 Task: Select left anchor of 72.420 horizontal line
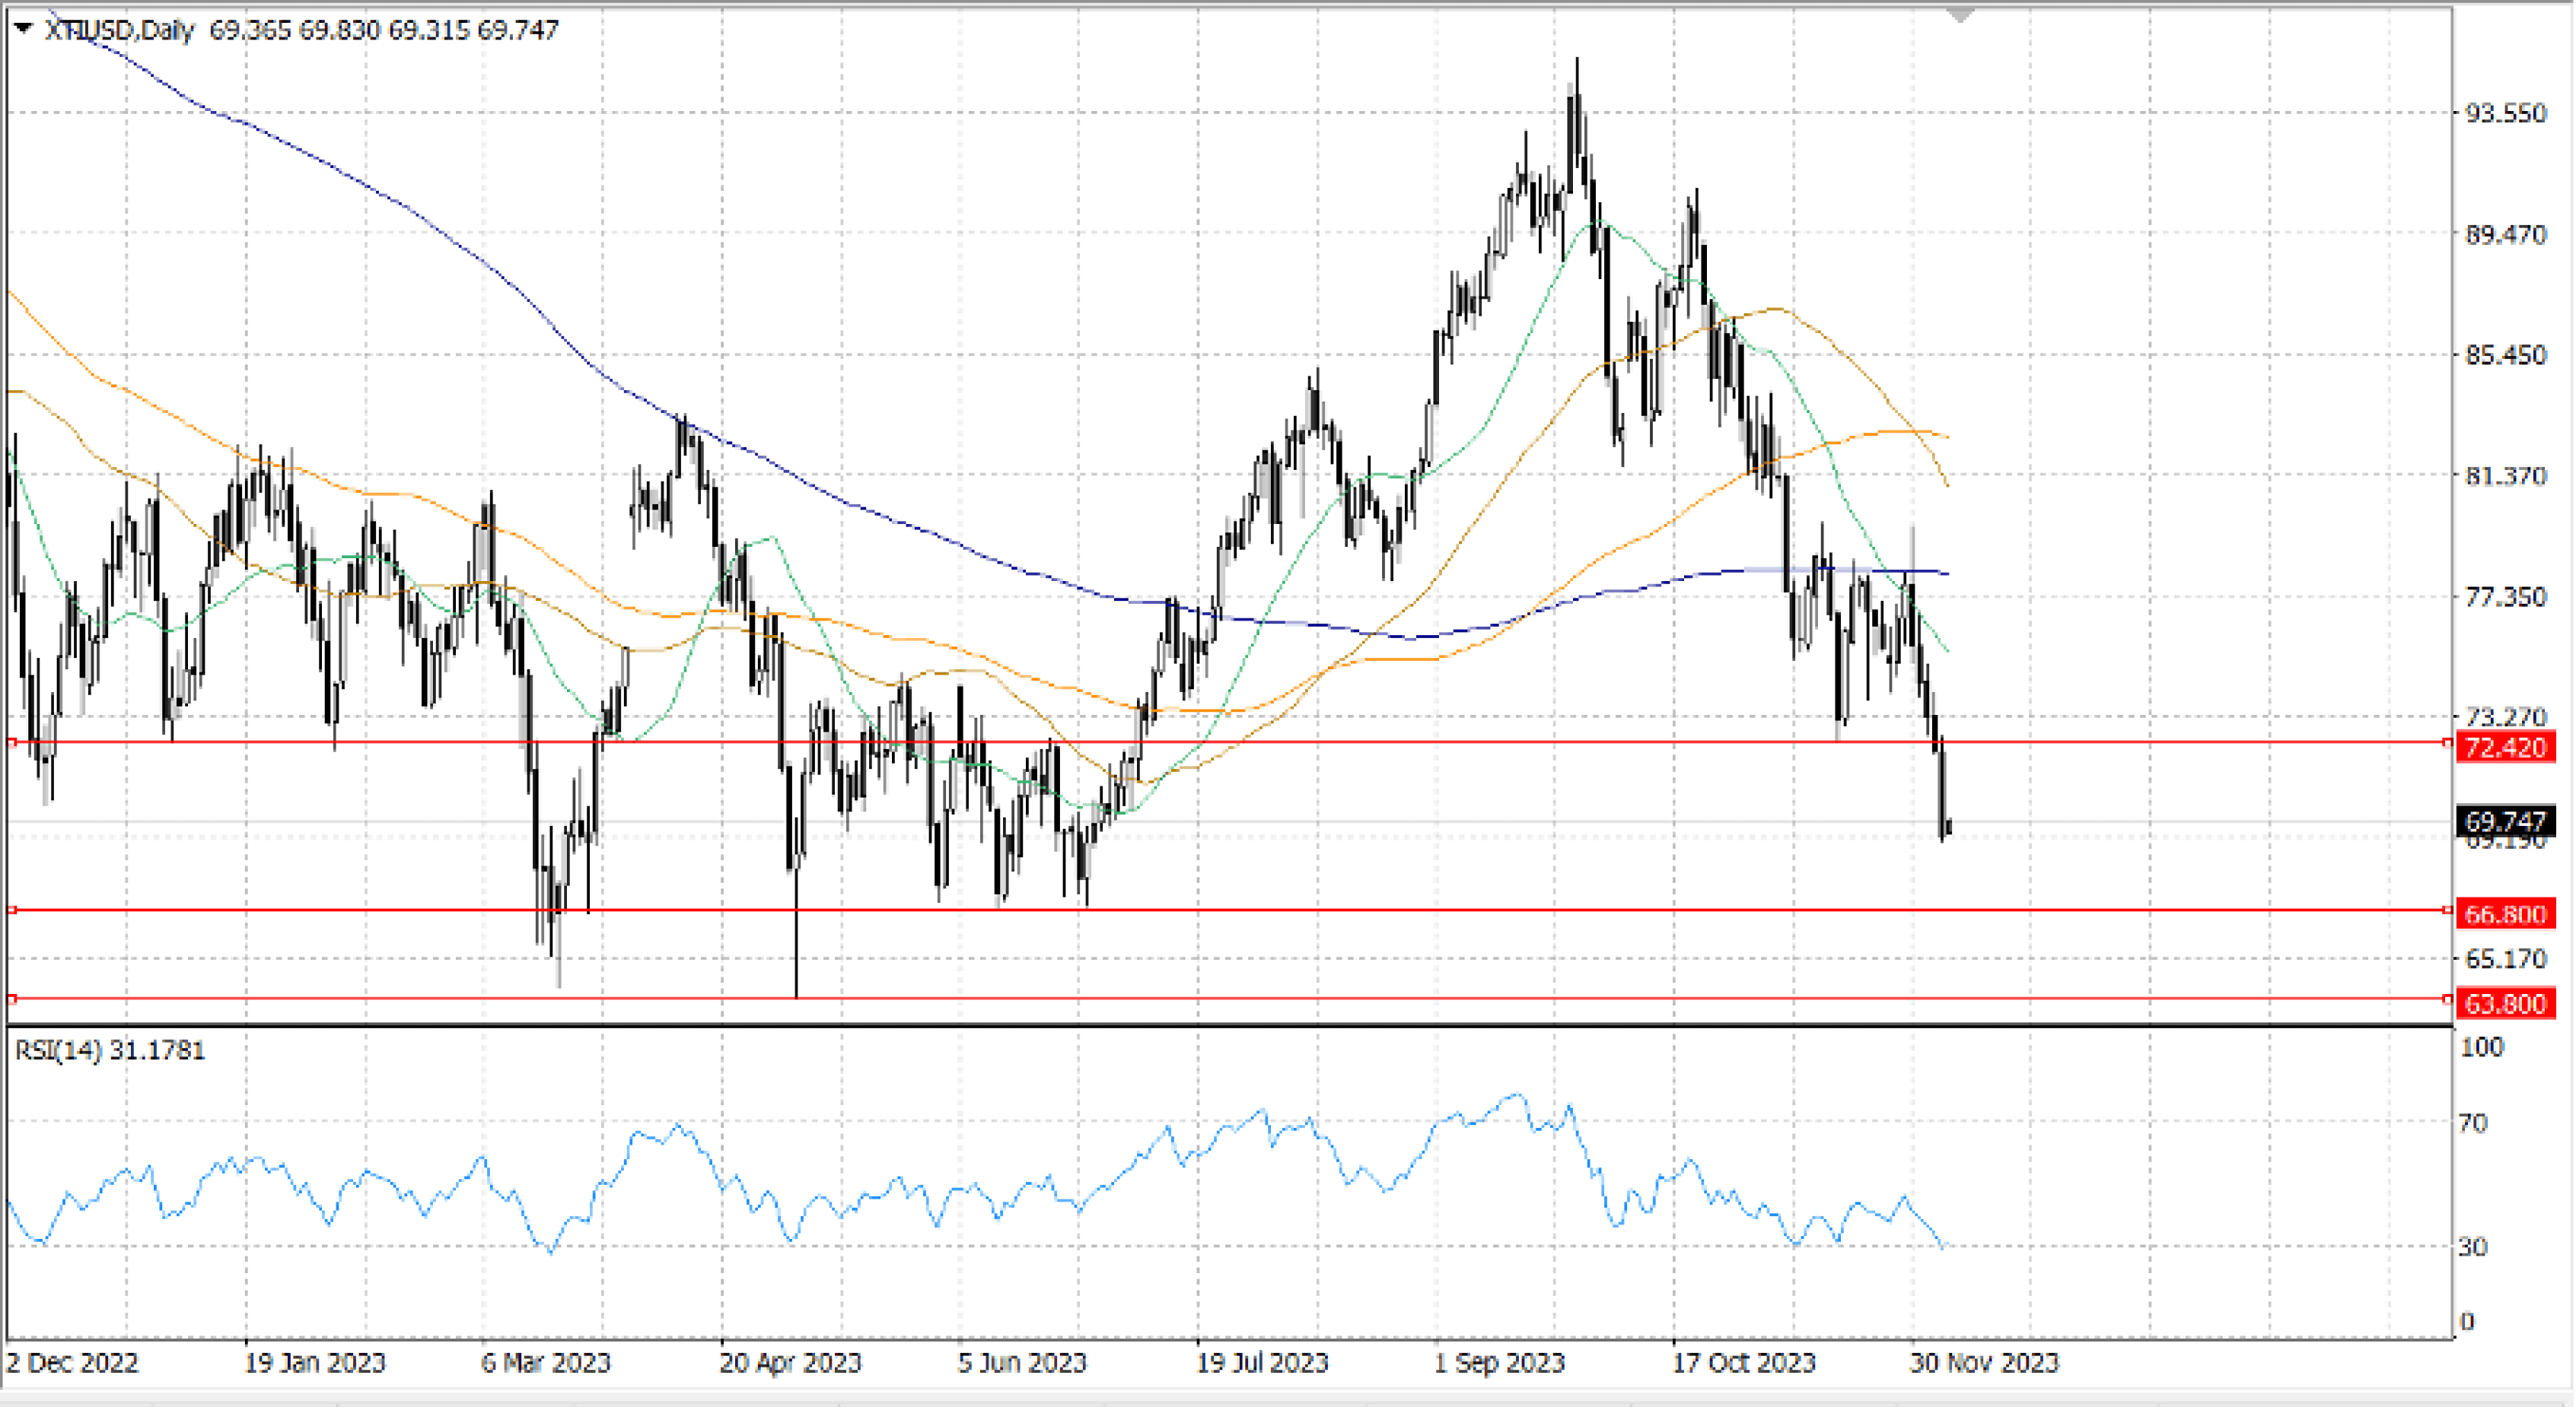point(12,742)
